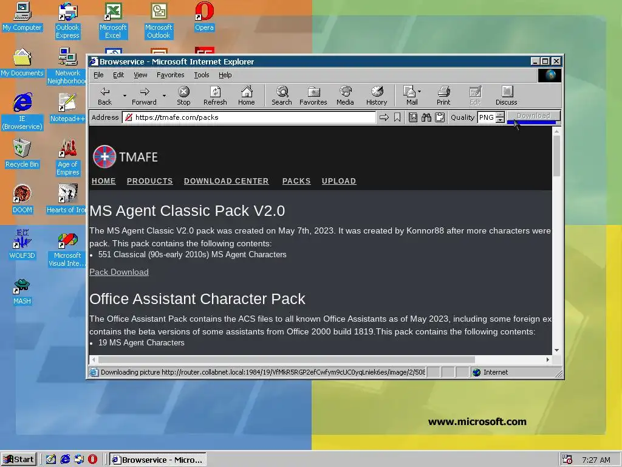Screen dimensions: 622x467
Task: Open the Discuss toolbar button
Action: pos(506,95)
